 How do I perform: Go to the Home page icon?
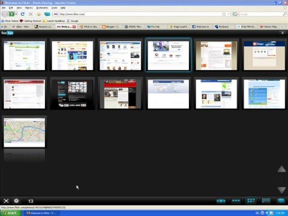click(x=39, y=14)
